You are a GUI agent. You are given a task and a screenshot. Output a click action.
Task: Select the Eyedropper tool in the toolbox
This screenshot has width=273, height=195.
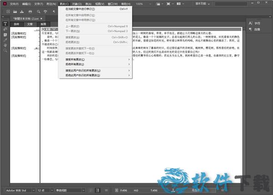pos(5,40)
